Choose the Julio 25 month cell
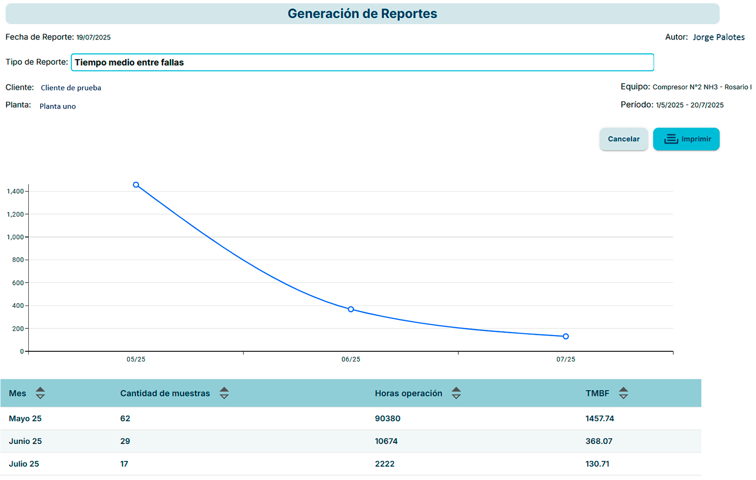This screenshot has height=480, width=756. click(24, 464)
